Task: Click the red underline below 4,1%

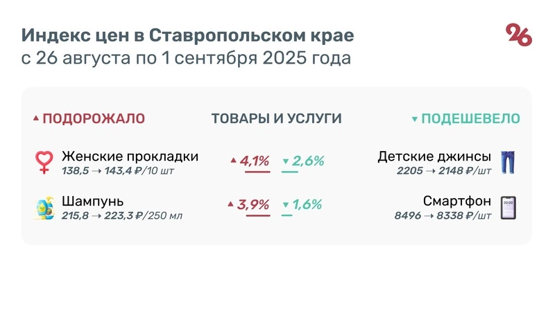Action: point(257,171)
